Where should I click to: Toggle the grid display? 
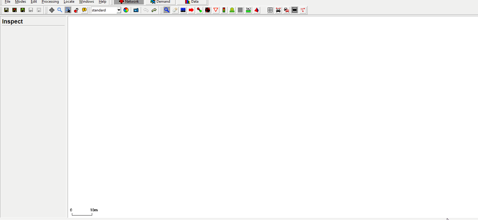[x=270, y=10]
